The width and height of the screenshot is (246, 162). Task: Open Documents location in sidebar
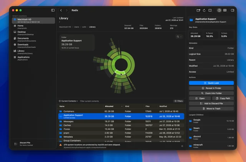point(33,39)
